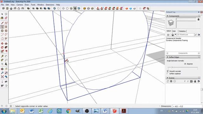Select the Protractor tool
This screenshot has width=203, height=114.
2,60
